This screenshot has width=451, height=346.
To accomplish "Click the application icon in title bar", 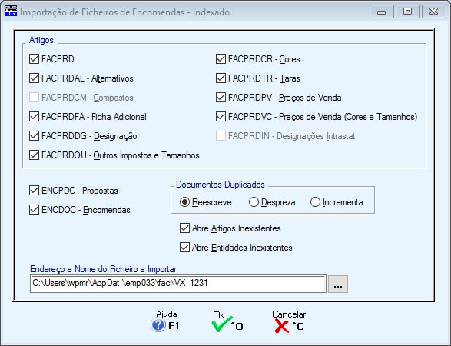I will pyautogui.click(x=11, y=12).
